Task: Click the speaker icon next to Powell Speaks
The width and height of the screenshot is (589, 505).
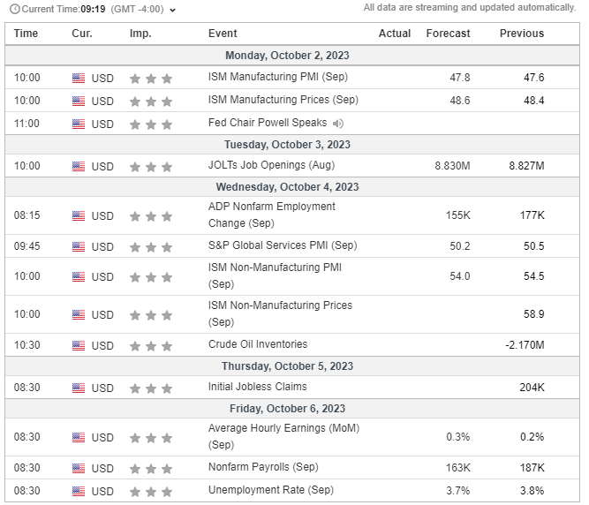Action: coord(338,124)
